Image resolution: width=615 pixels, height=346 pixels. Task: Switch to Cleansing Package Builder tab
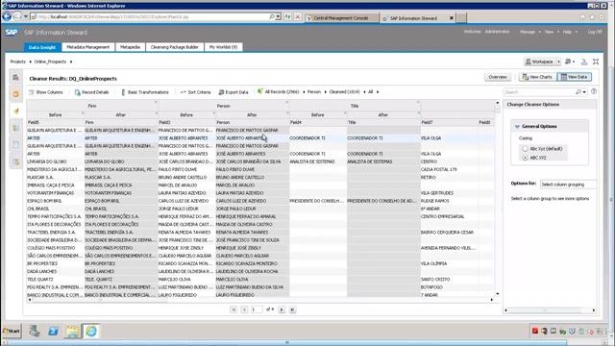pyautogui.click(x=175, y=47)
